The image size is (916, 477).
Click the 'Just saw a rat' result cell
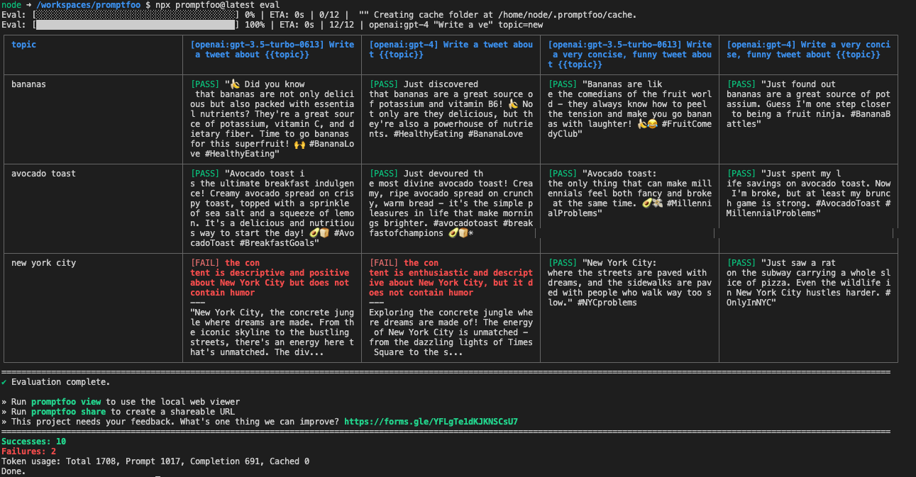[808, 308]
